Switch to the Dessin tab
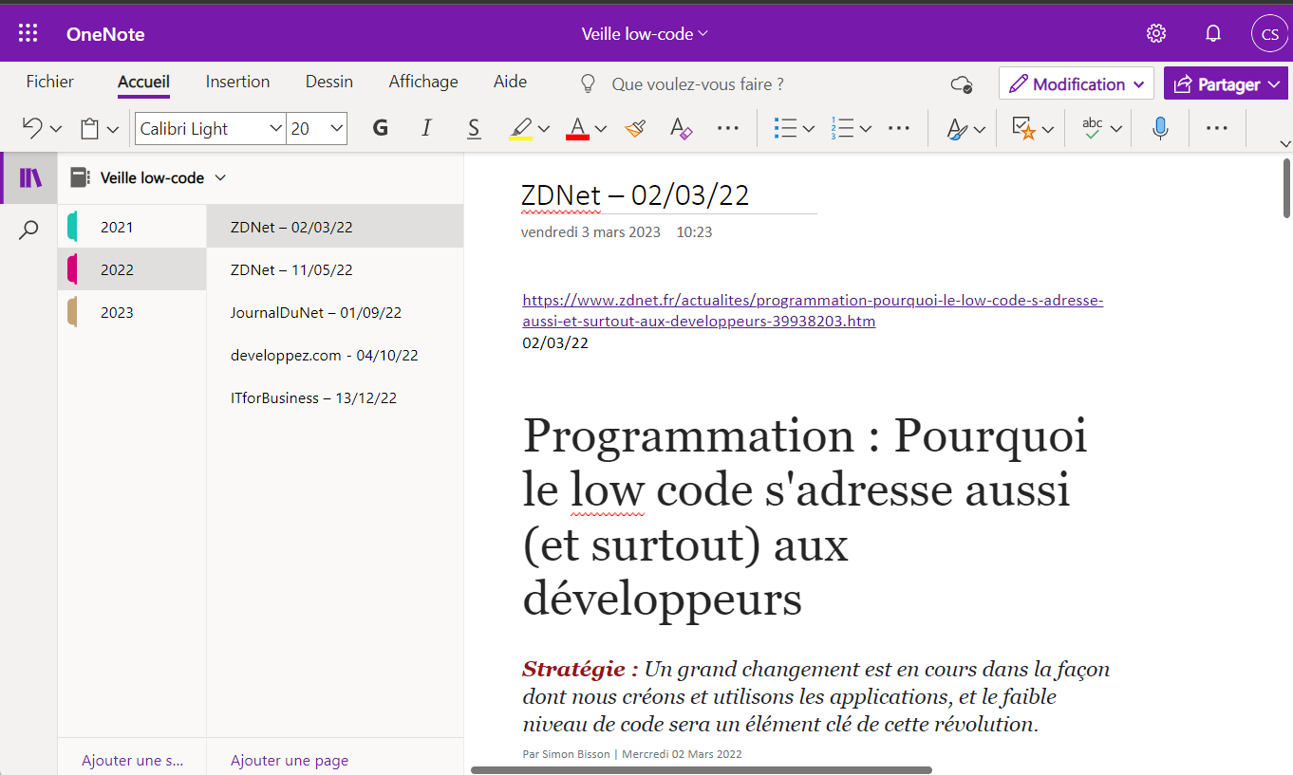1293x775 pixels. click(329, 82)
